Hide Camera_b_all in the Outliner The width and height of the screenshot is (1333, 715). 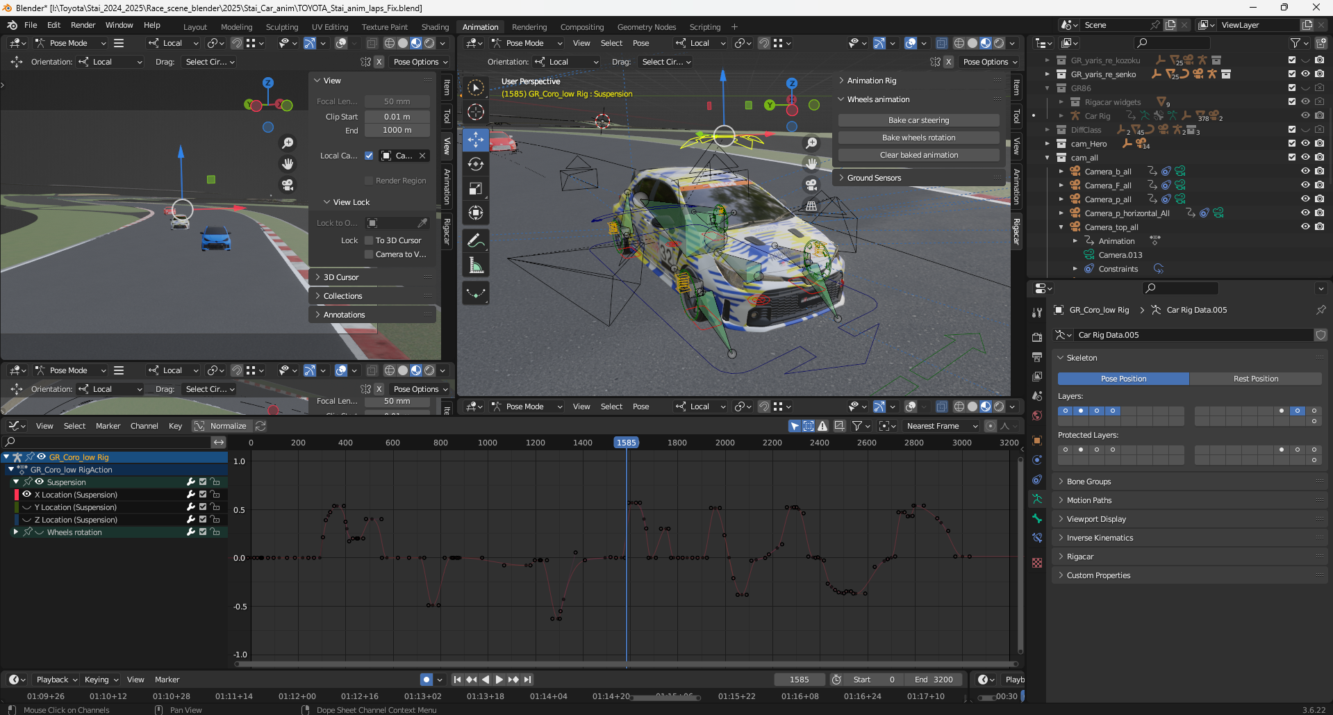pyautogui.click(x=1305, y=171)
